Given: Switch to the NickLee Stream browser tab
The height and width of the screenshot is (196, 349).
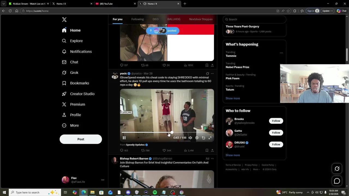Looking at the screenshot, I should pos(29,4).
